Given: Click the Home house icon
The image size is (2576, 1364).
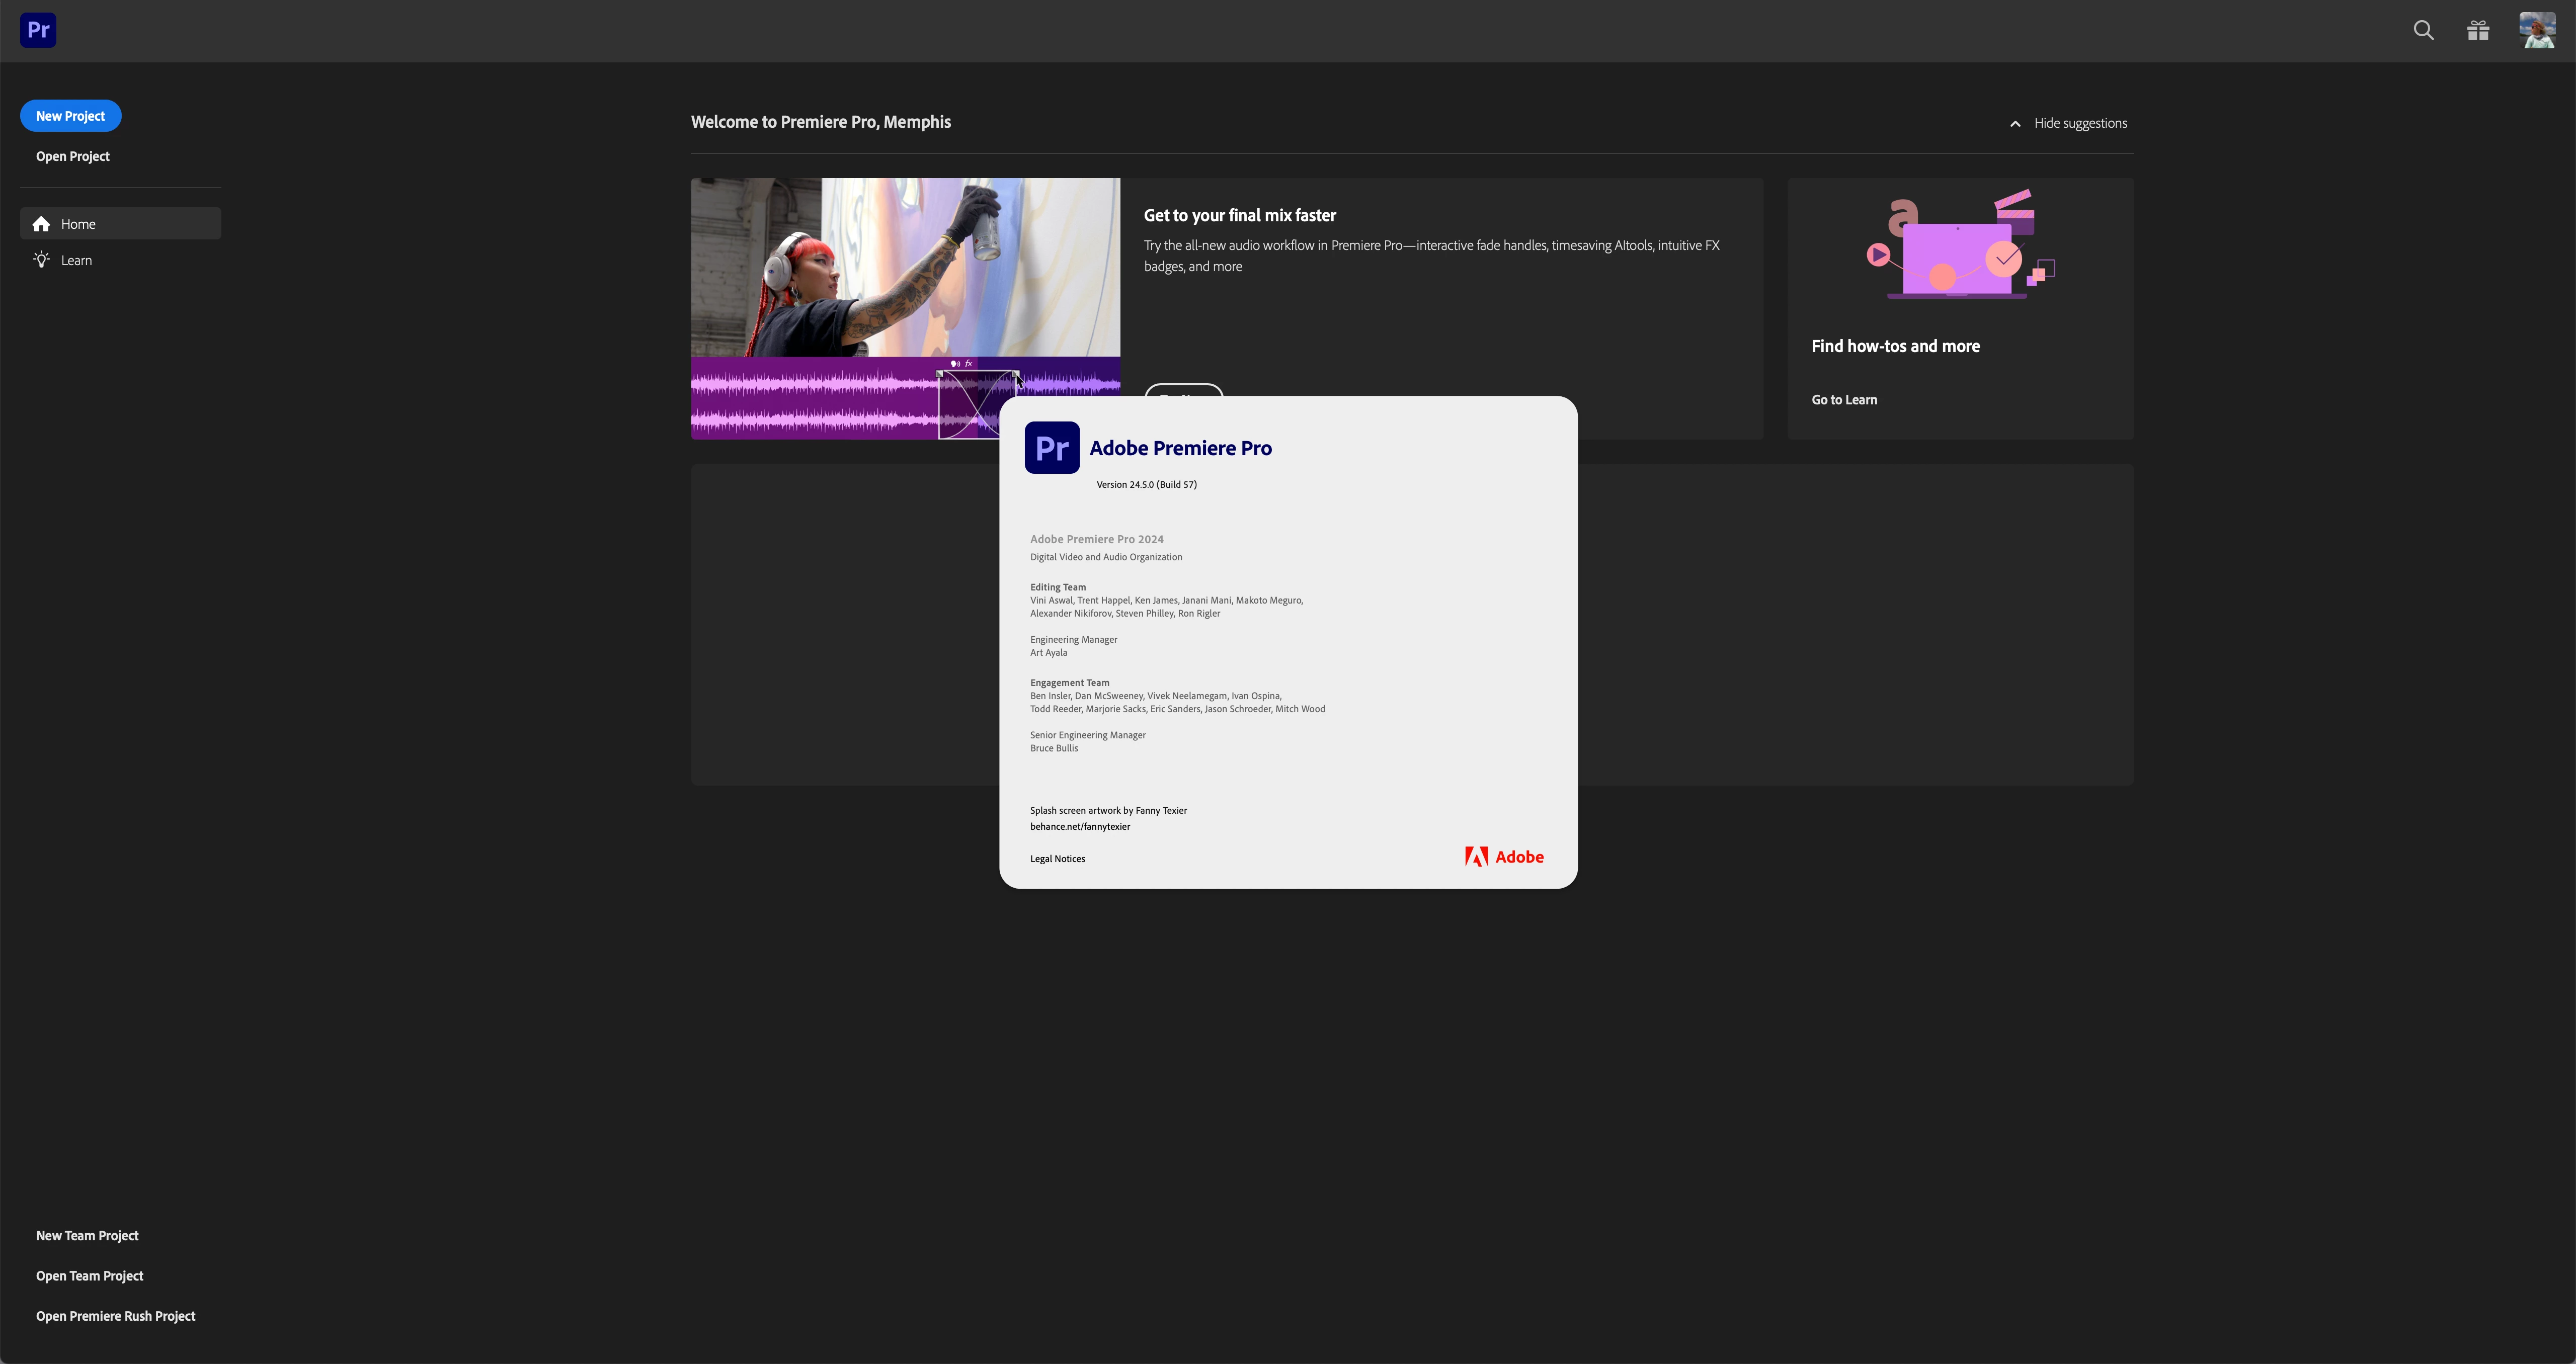Looking at the screenshot, I should [x=41, y=224].
